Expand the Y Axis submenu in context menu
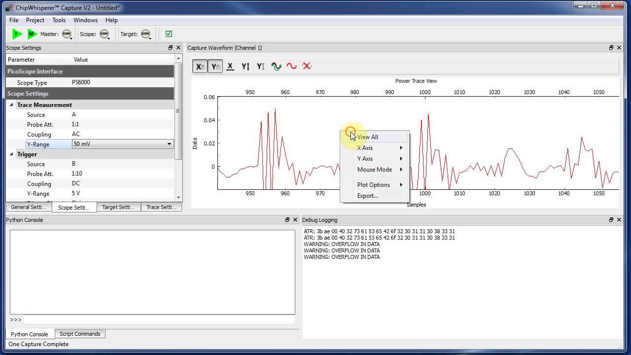 [375, 159]
